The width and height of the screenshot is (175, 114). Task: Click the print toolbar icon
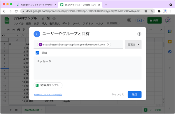click(x=19, y=30)
